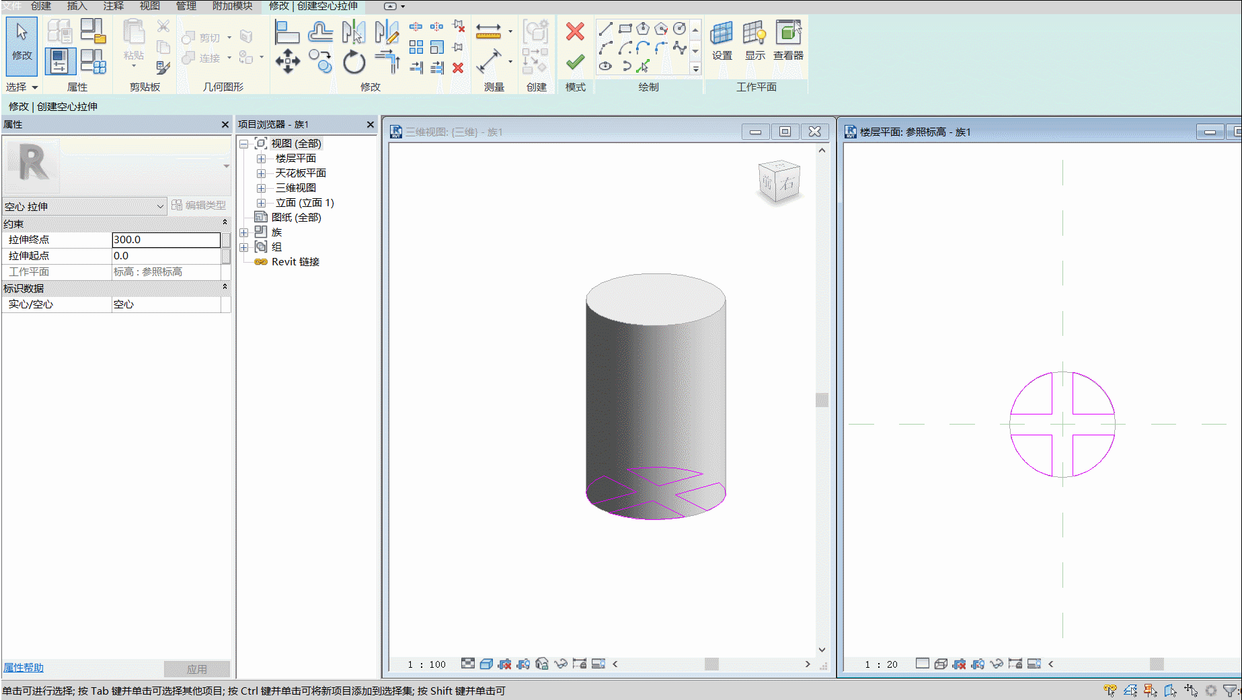Toggle detail level in 3D view control bar
The height and width of the screenshot is (700, 1242).
coord(468,664)
